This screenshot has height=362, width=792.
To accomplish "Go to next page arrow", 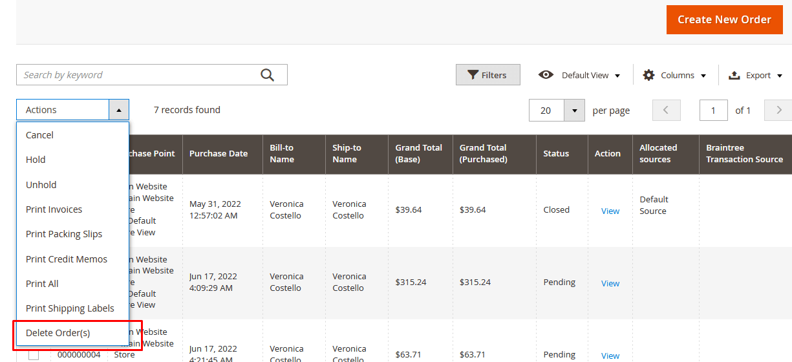I will (778, 111).
